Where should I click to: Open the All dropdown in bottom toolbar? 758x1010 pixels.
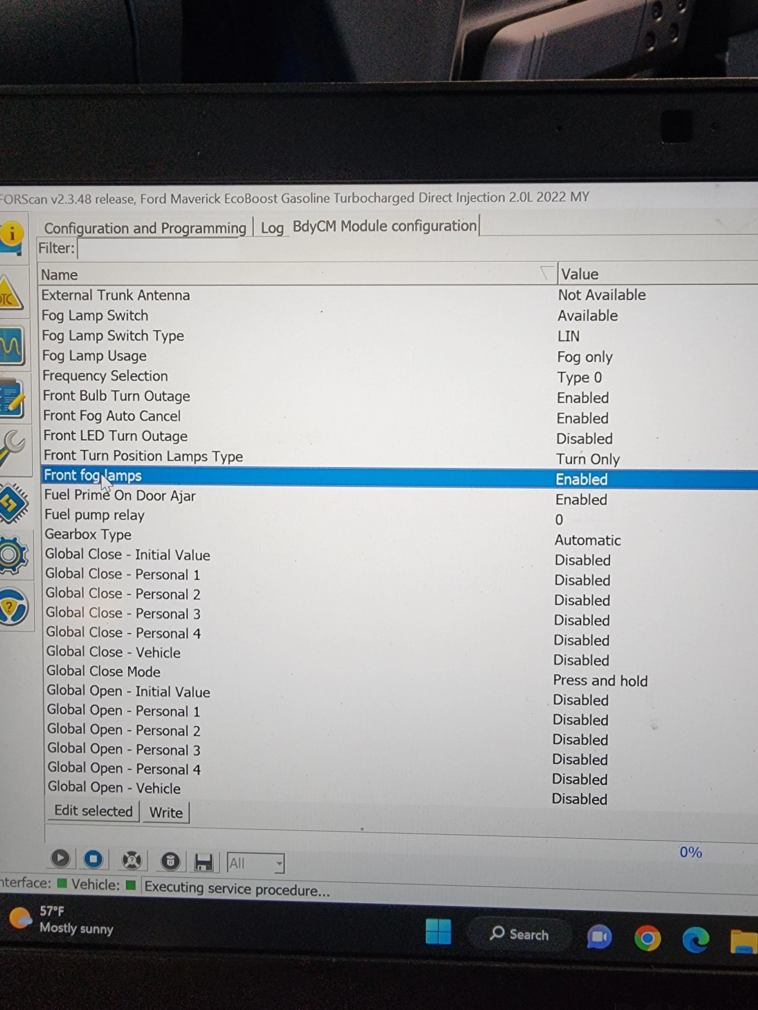(256, 864)
